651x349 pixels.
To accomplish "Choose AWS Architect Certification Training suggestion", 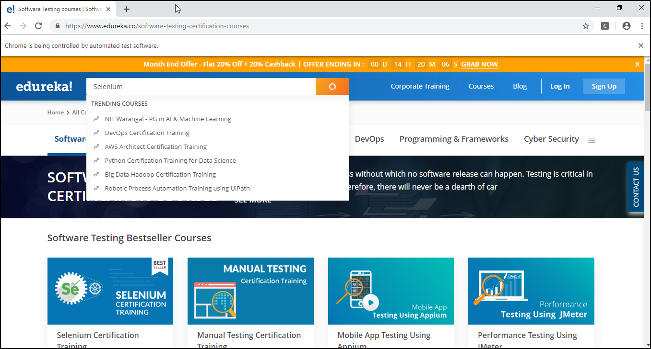I will [x=155, y=146].
